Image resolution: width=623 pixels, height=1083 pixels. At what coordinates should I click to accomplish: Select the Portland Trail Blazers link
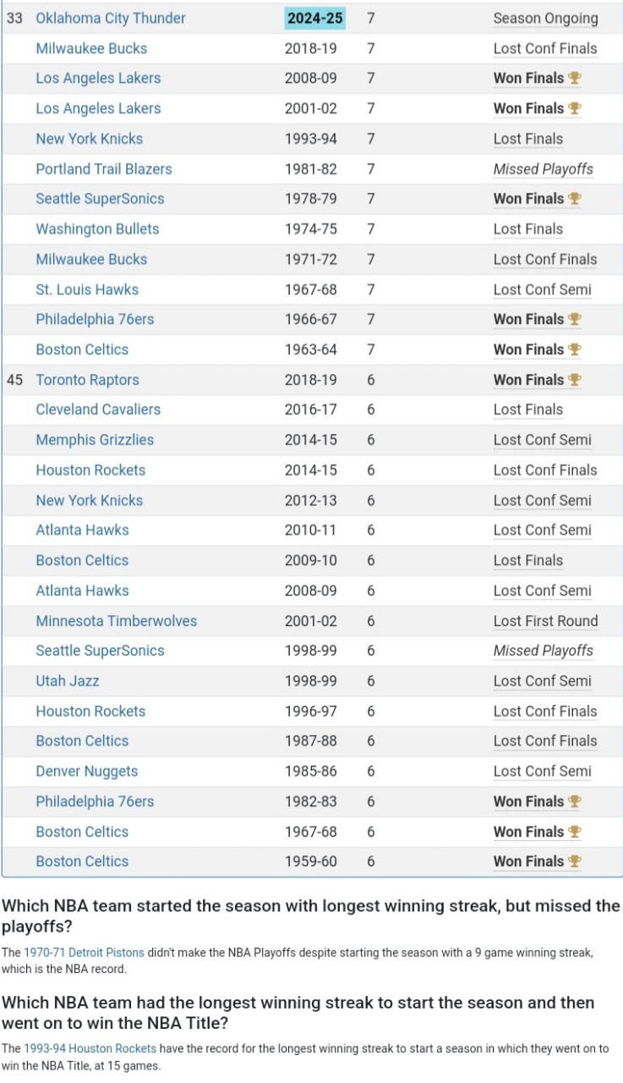coord(103,169)
